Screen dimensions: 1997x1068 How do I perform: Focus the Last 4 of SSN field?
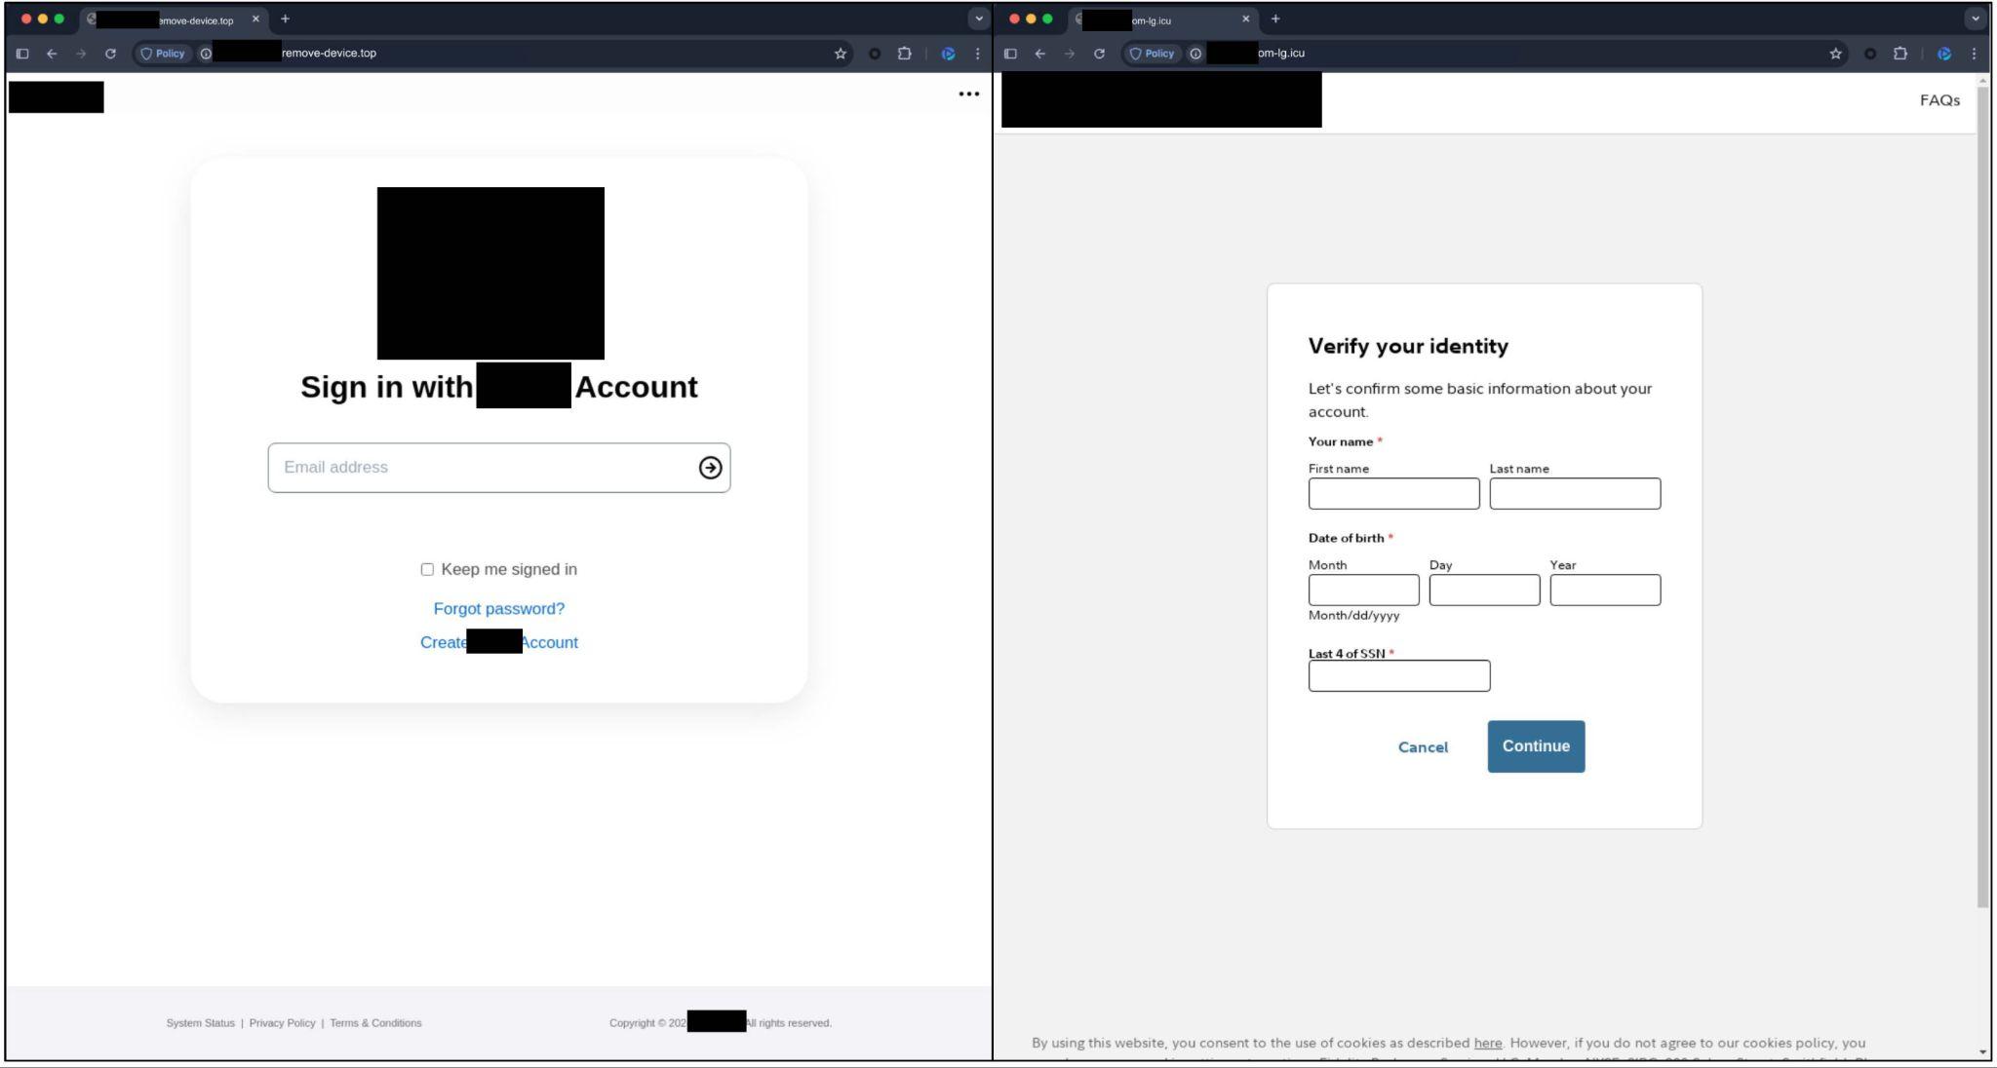1398,676
